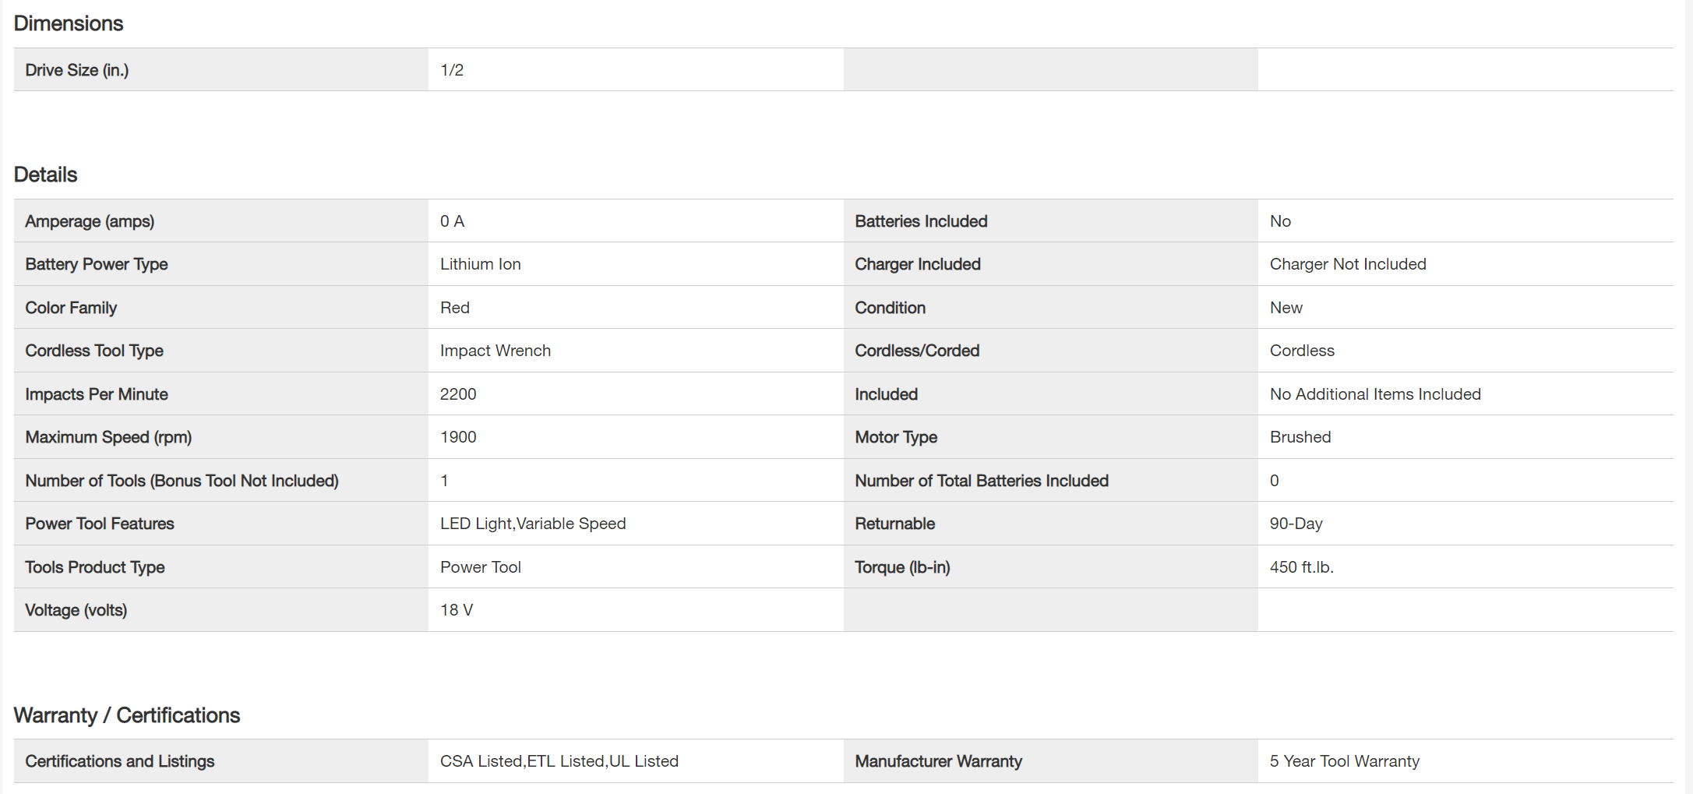Screen dimensions: 1693x794
Task: Click Certifications and Listings label
Action: pyautogui.click(x=120, y=761)
